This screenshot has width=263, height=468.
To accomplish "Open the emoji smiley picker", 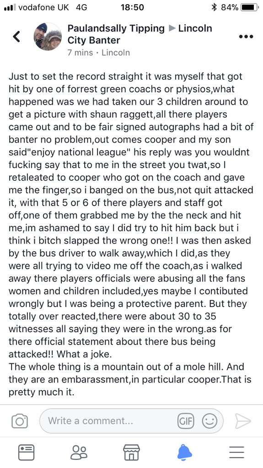I will [x=209, y=421].
